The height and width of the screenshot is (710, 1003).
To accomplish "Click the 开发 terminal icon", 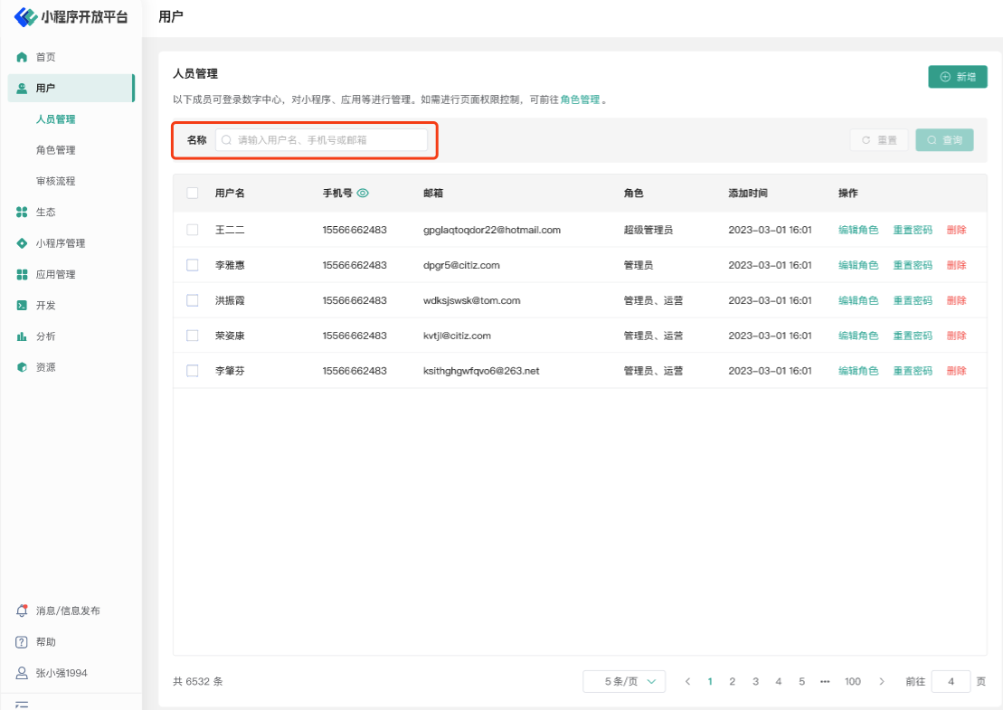I will [x=22, y=306].
